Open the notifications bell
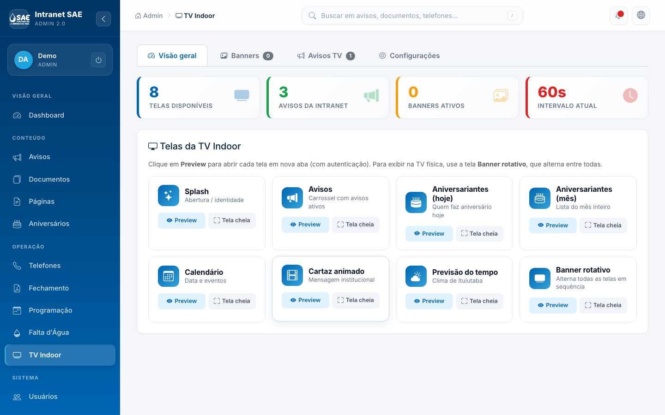665x415 pixels. 619,16
